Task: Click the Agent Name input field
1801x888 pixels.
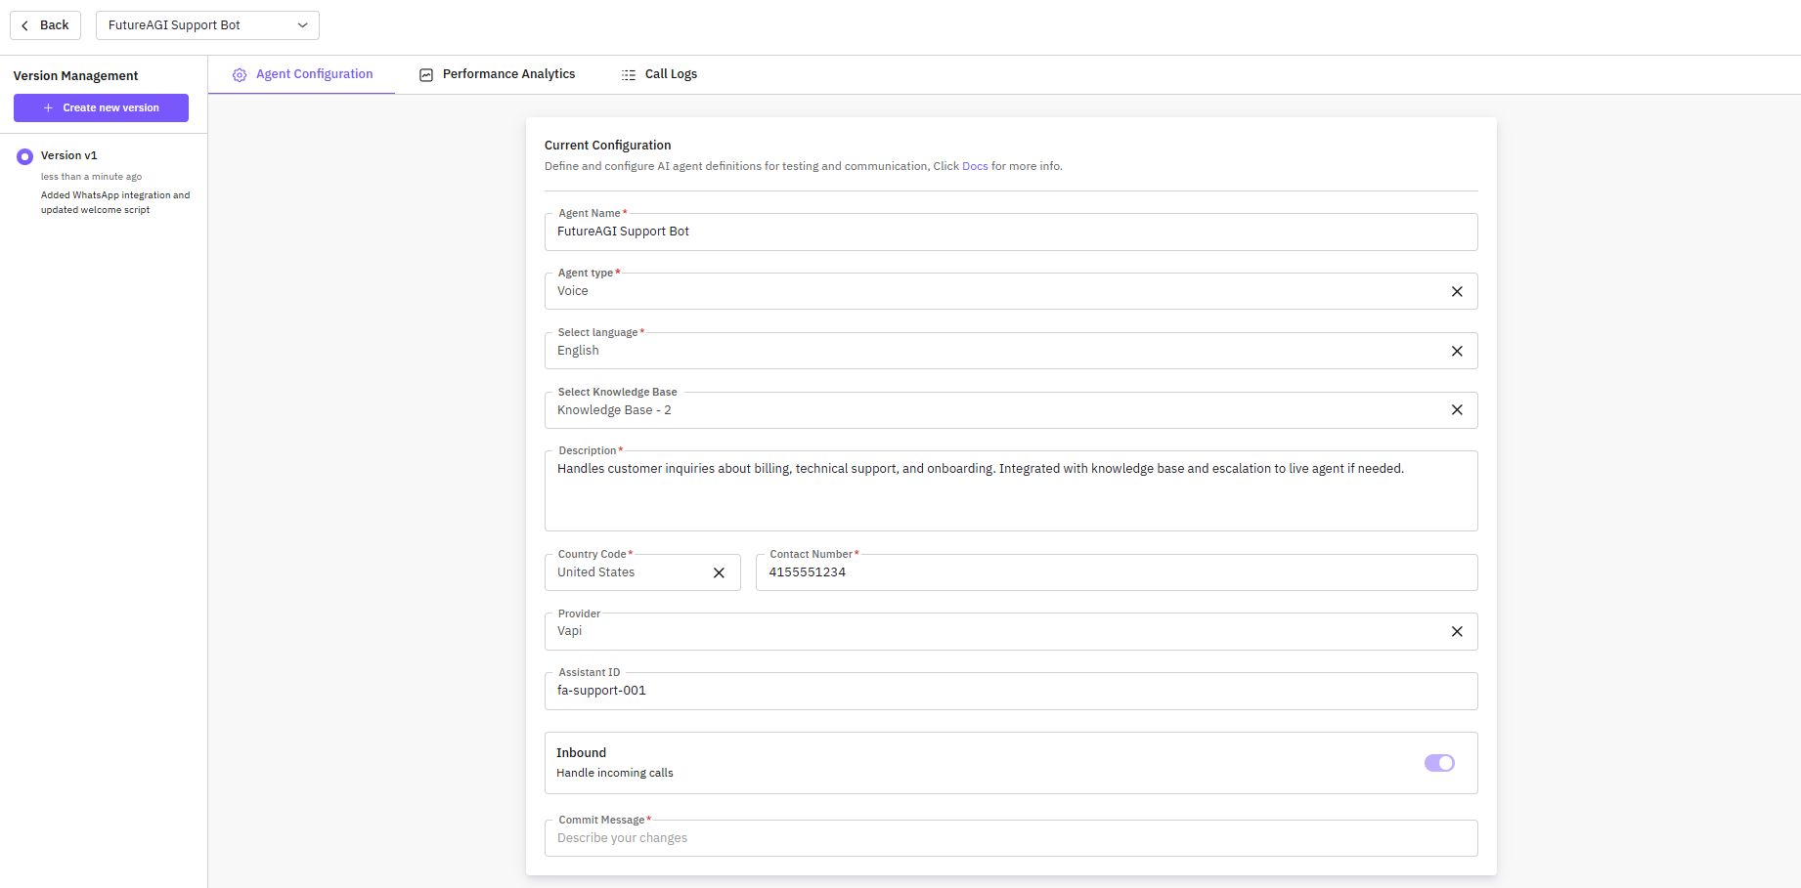Action: pyautogui.click(x=1011, y=232)
